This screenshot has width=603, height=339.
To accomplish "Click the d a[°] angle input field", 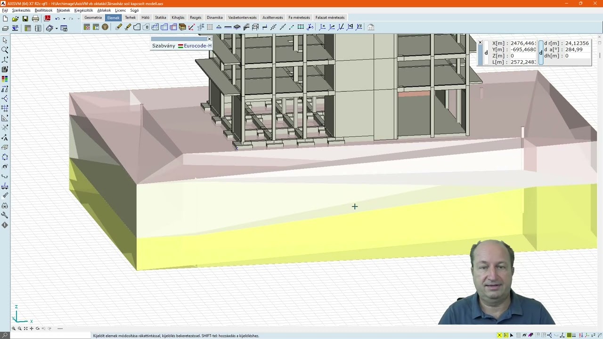I will [x=578, y=49].
